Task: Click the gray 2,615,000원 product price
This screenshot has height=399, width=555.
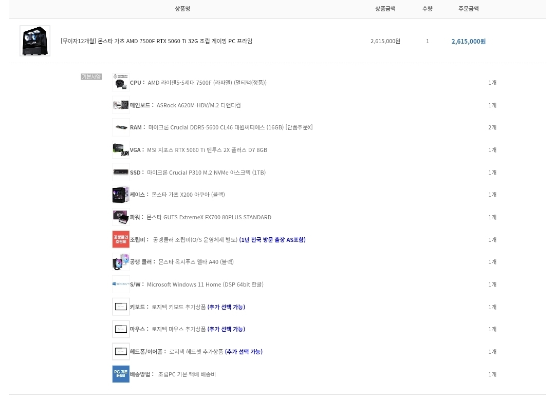Action: (385, 41)
